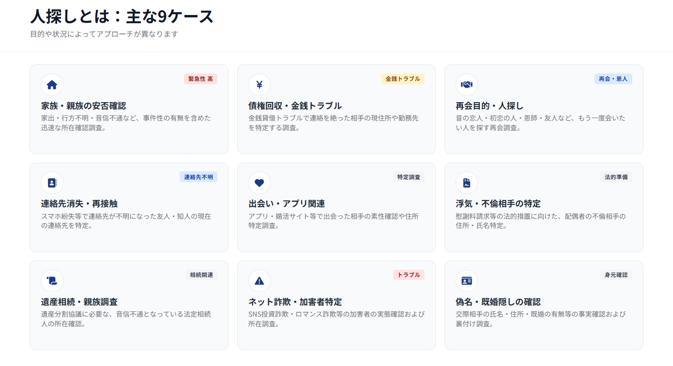The width and height of the screenshot is (673, 366).
Task: Click the 再会・恩人 blue badge
Action: click(613, 79)
